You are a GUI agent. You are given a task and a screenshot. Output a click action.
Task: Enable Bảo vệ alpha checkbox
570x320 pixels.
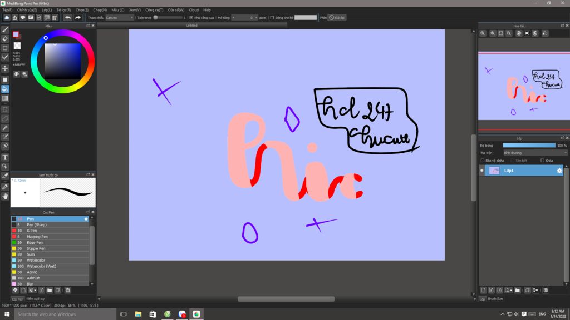[x=483, y=161]
